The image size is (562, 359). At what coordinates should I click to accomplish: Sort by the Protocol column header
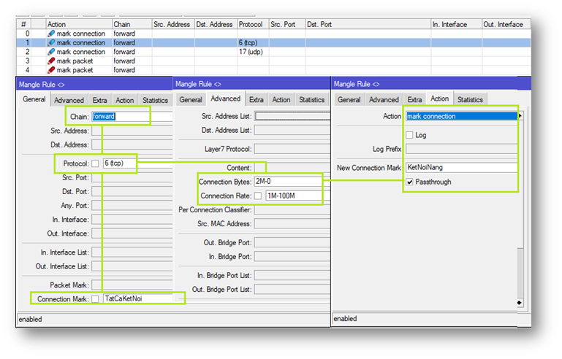point(253,24)
